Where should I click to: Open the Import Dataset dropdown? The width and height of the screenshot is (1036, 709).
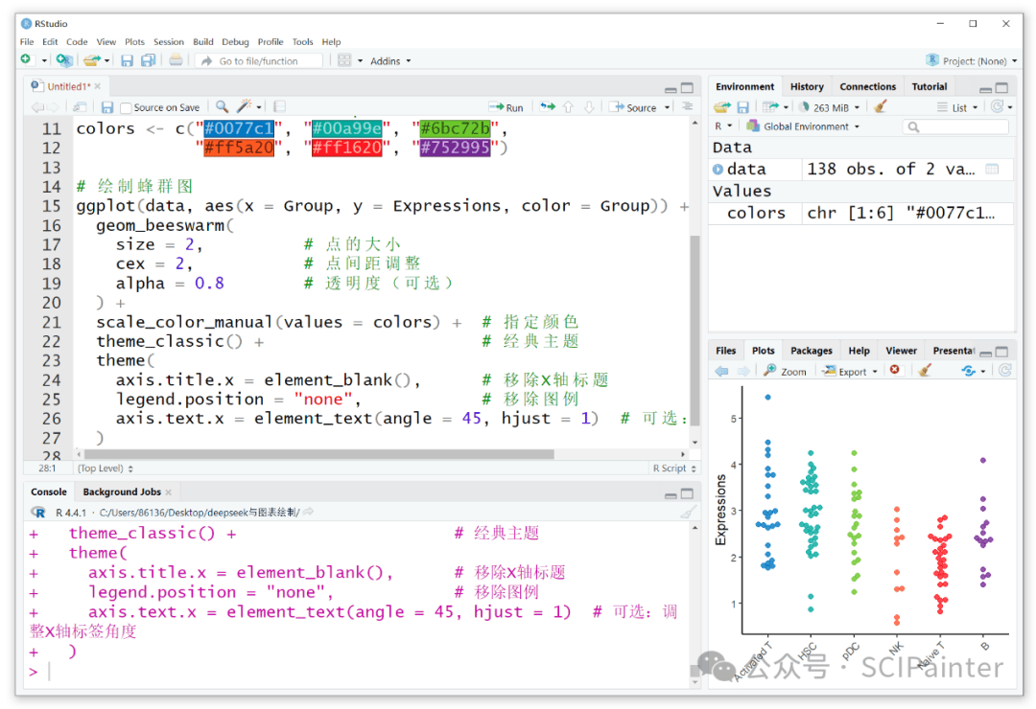[x=775, y=107]
